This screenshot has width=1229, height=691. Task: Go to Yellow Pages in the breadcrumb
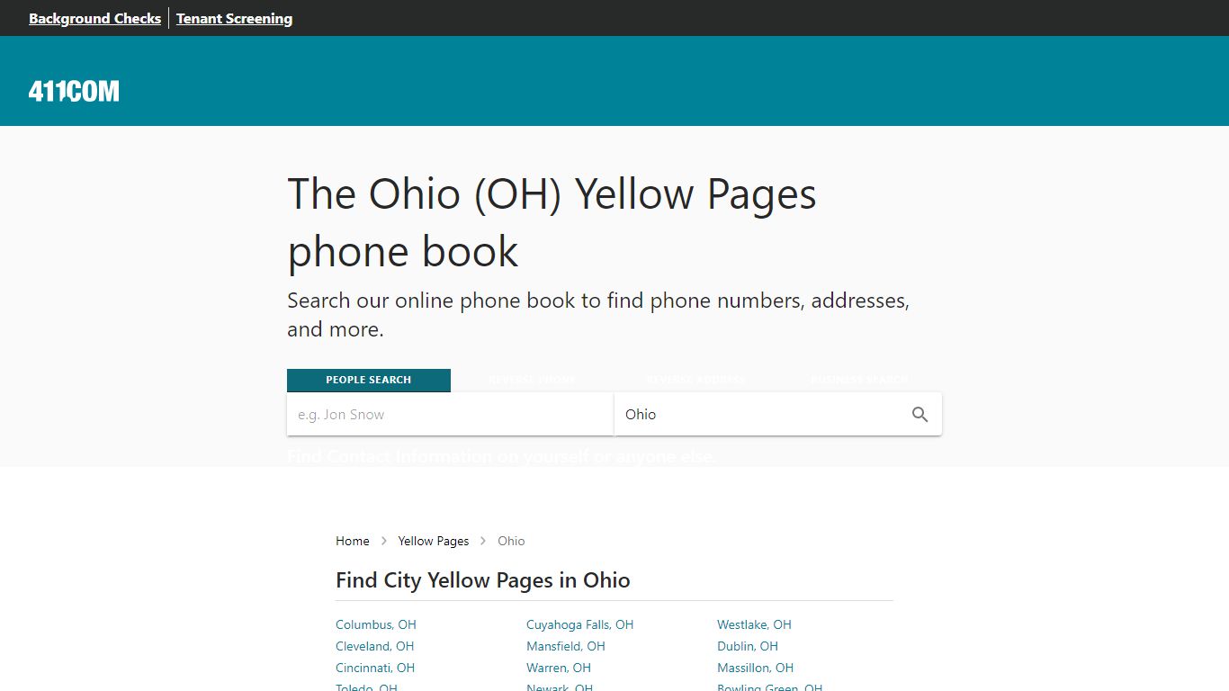tap(434, 541)
